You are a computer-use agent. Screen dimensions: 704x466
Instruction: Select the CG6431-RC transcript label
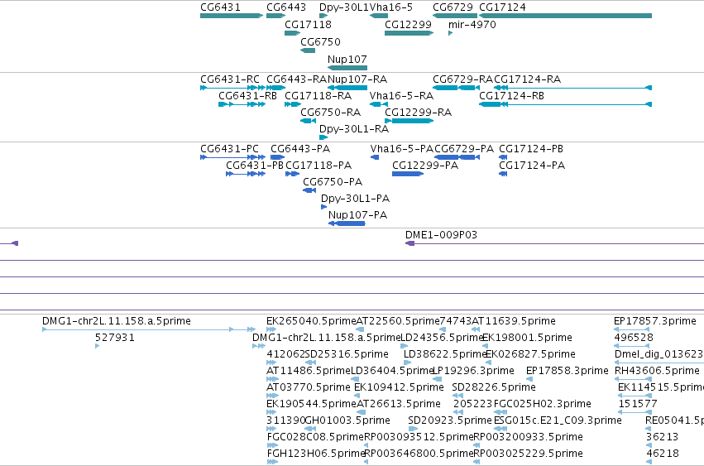[229, 79]
